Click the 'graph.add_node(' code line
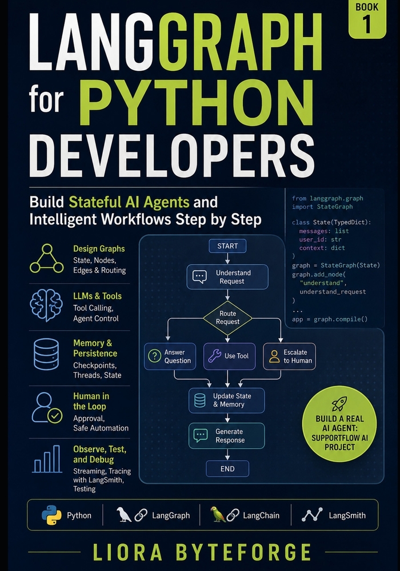 [318, 274]
